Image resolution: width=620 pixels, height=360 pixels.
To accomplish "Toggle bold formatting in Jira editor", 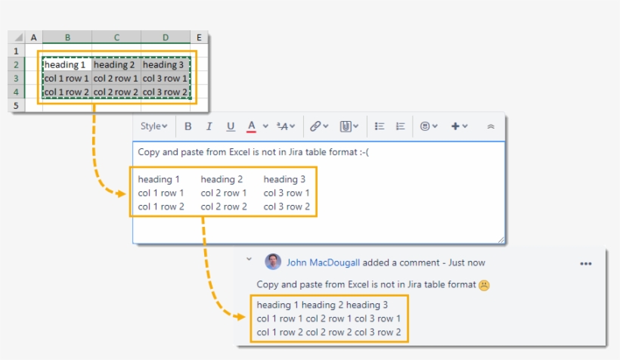I will [188, 126].
